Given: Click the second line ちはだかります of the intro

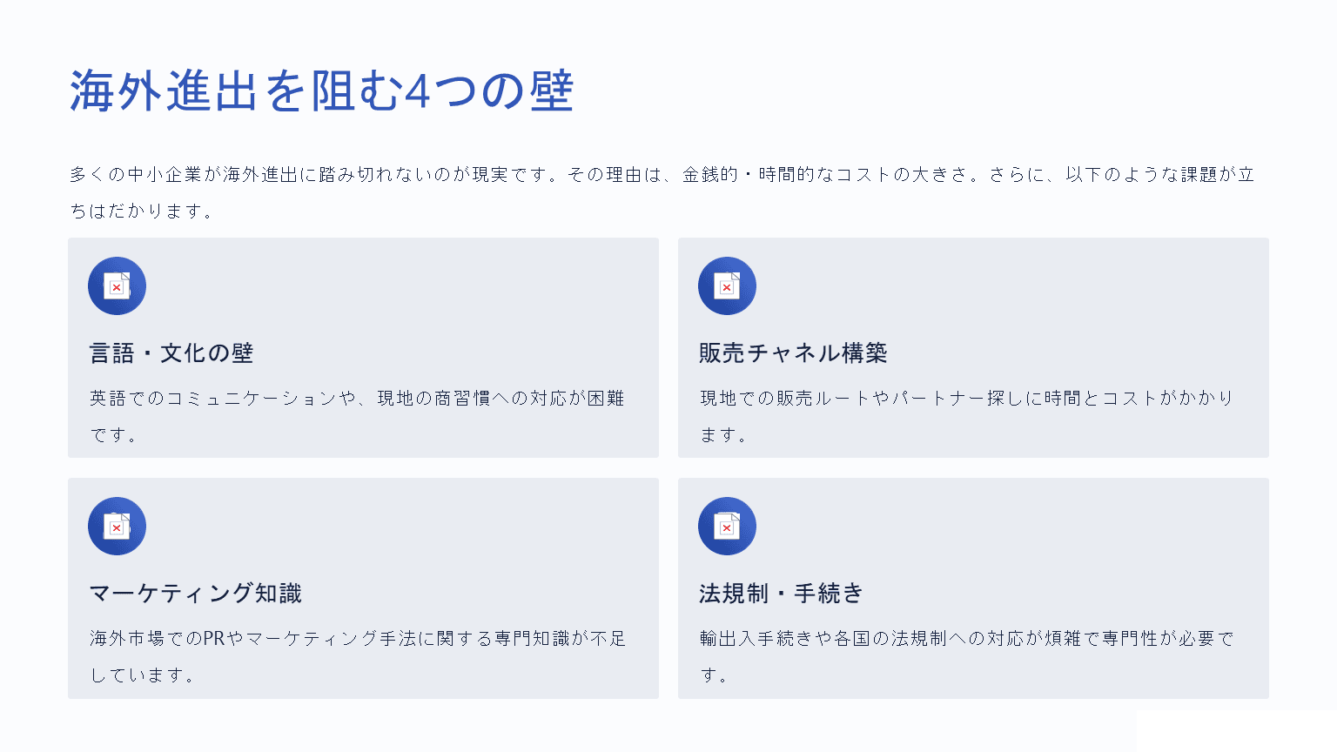Looking at the screenshot, I should click(x=142, y=211).
